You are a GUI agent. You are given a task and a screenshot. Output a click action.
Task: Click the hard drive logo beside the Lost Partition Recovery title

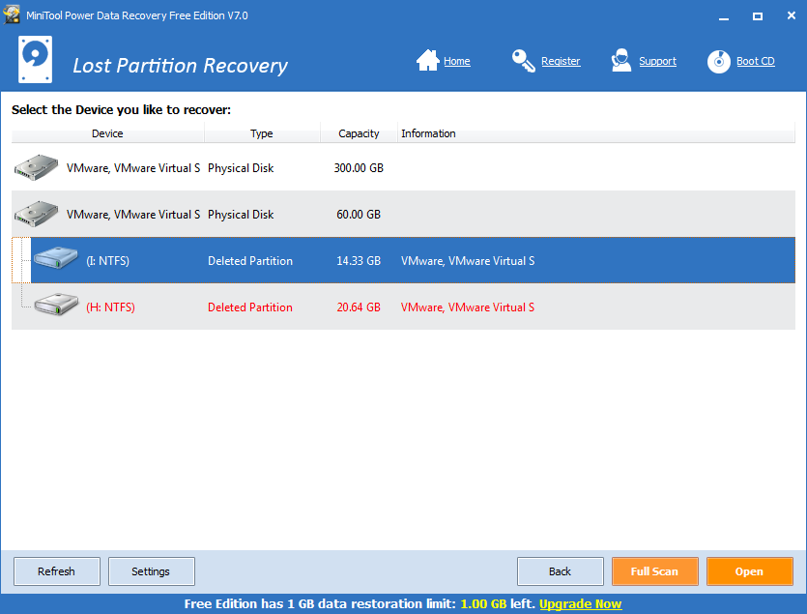[x=35, y=59]
